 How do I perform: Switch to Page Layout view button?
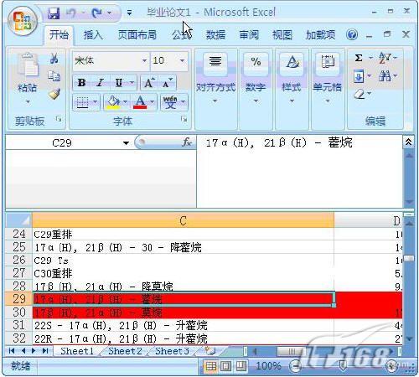[226, 366]
